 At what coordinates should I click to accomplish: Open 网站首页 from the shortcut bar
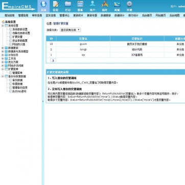[x=160, y=15]
